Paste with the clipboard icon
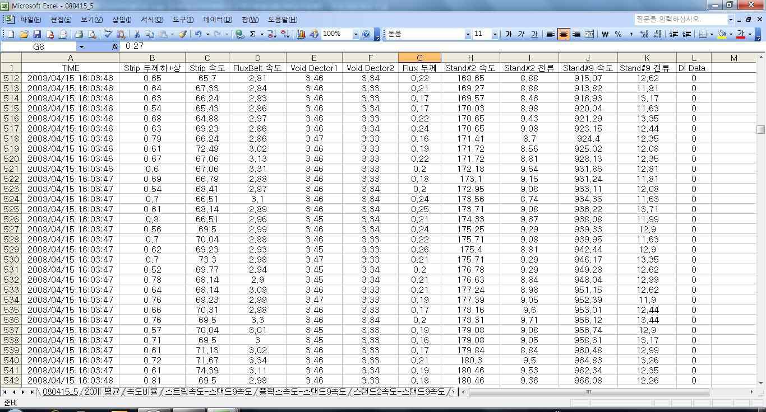Screen dimensions: 766x412 (163, 34)
